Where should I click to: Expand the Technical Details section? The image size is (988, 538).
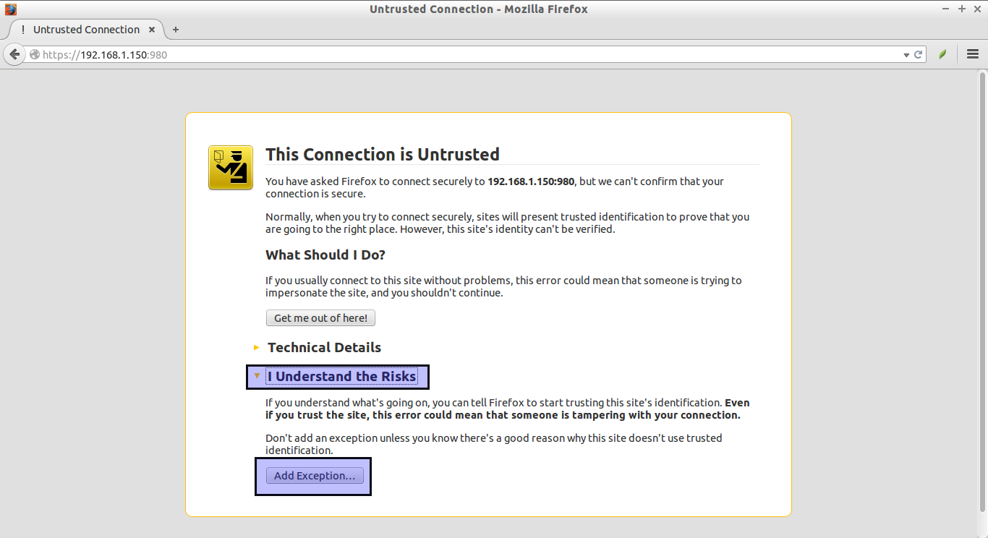[x=324, y=348]
